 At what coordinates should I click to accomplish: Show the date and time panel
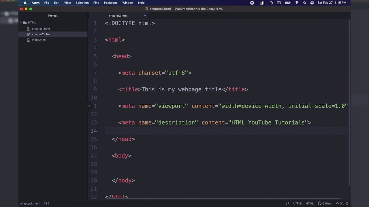332,3
